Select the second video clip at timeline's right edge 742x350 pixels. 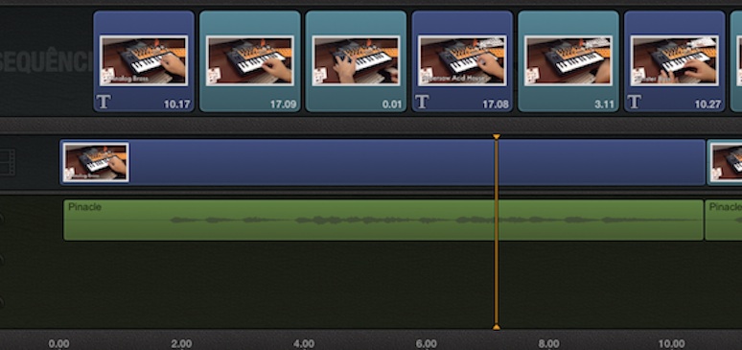coord(725,162)
